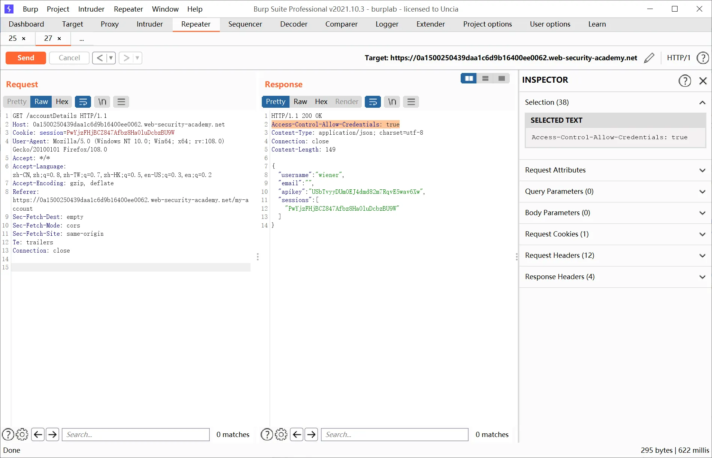Open the history forward dropdown arrow

click(x=137, y=58)
